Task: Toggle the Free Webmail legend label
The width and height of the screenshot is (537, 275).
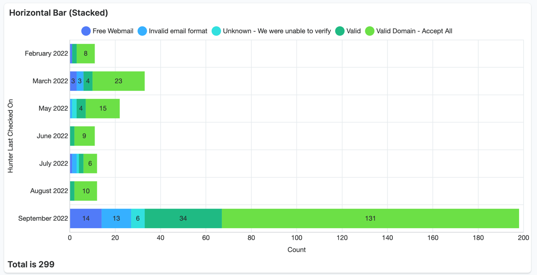Action: pyautogui.click(x=113, y=31)
